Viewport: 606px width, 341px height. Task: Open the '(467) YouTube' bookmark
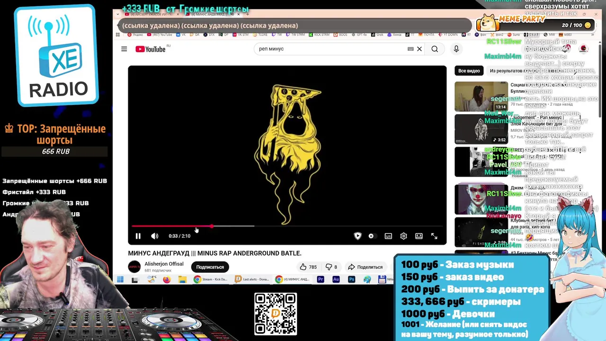pos(160,35)
